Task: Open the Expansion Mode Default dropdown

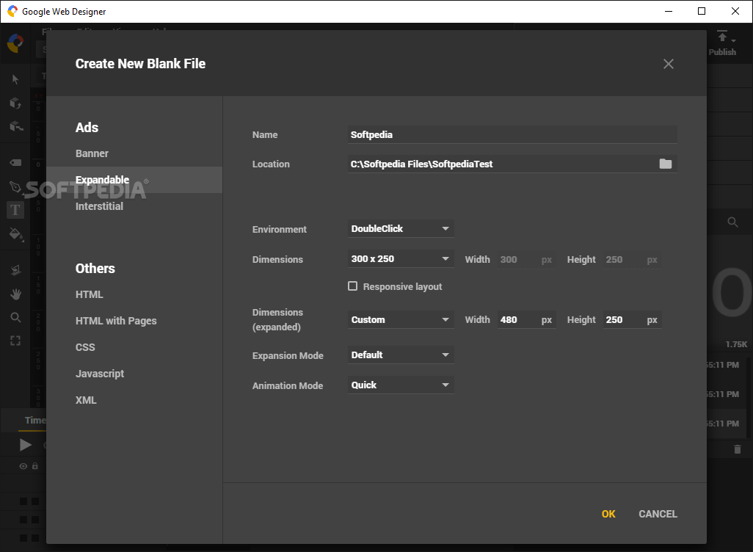Action: click(x=401, y=355)
